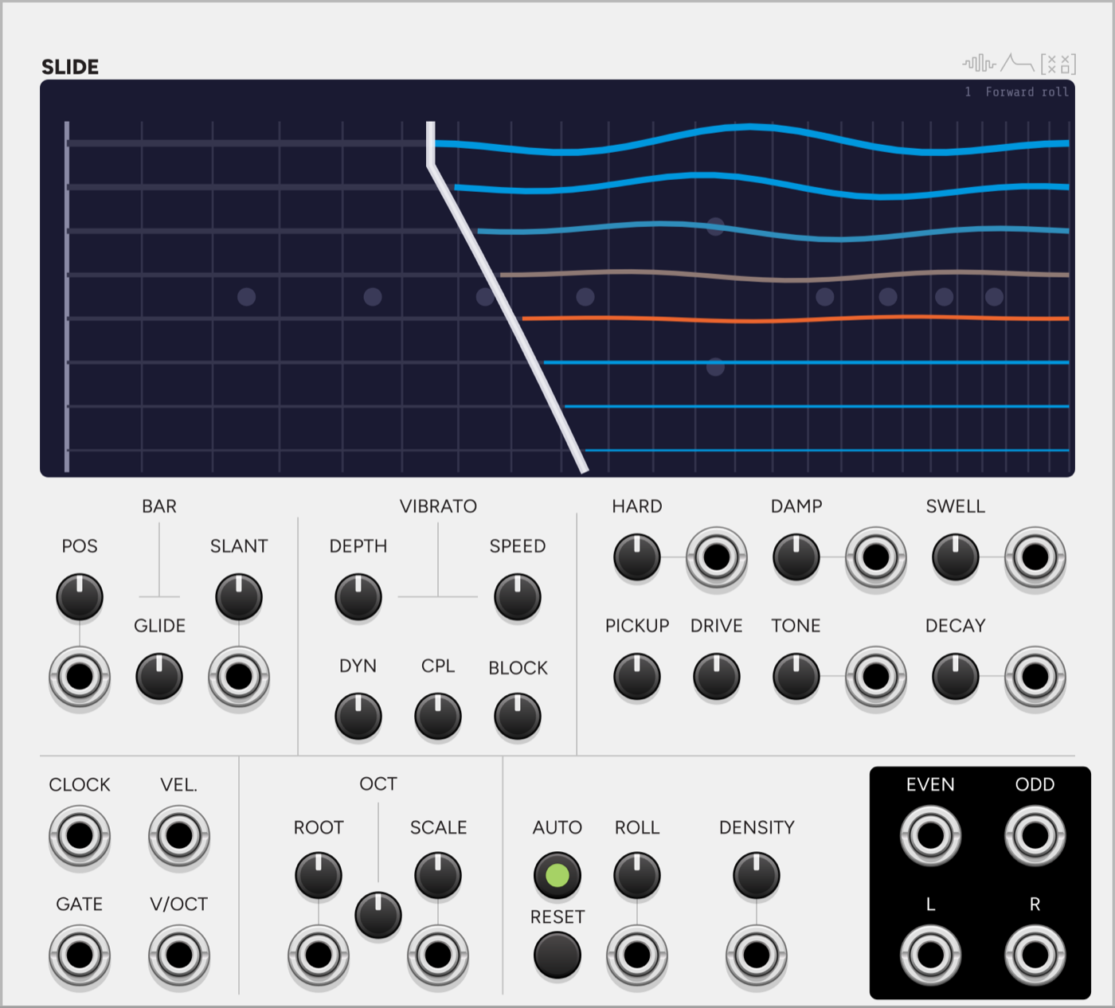This screenshot has height=1008, width=1115.
Task: Click the SCALE knob
Action: click(438, 876)
